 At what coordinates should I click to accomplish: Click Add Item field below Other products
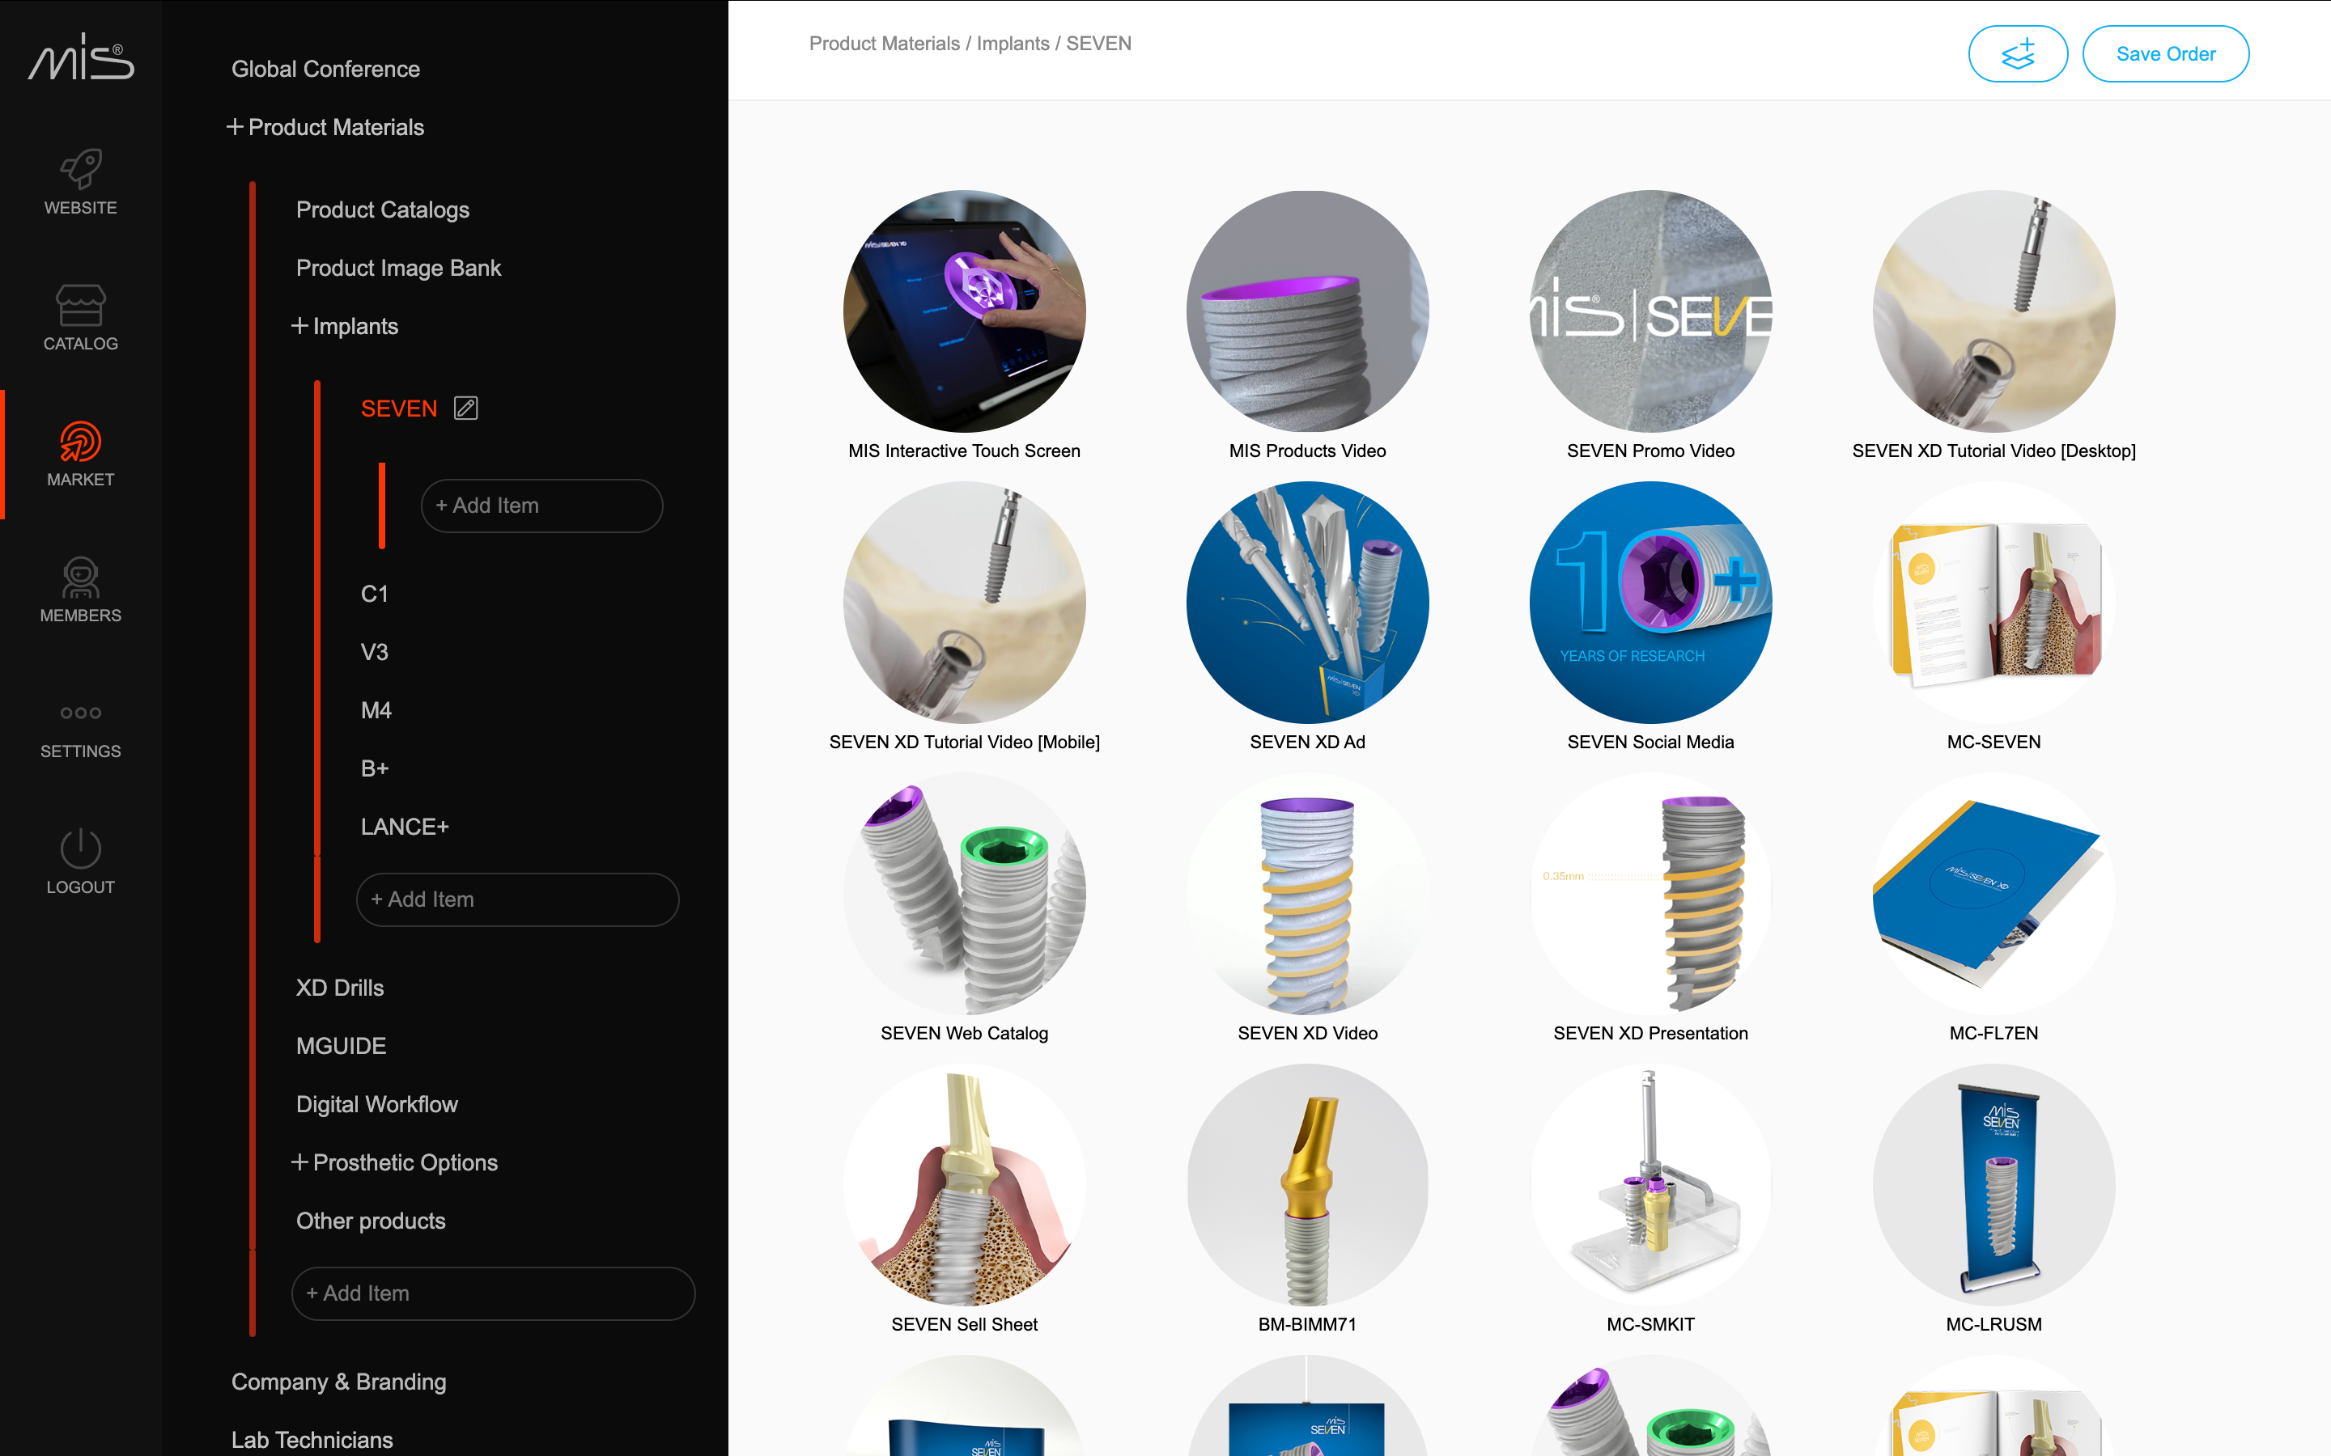(493, 1293)
